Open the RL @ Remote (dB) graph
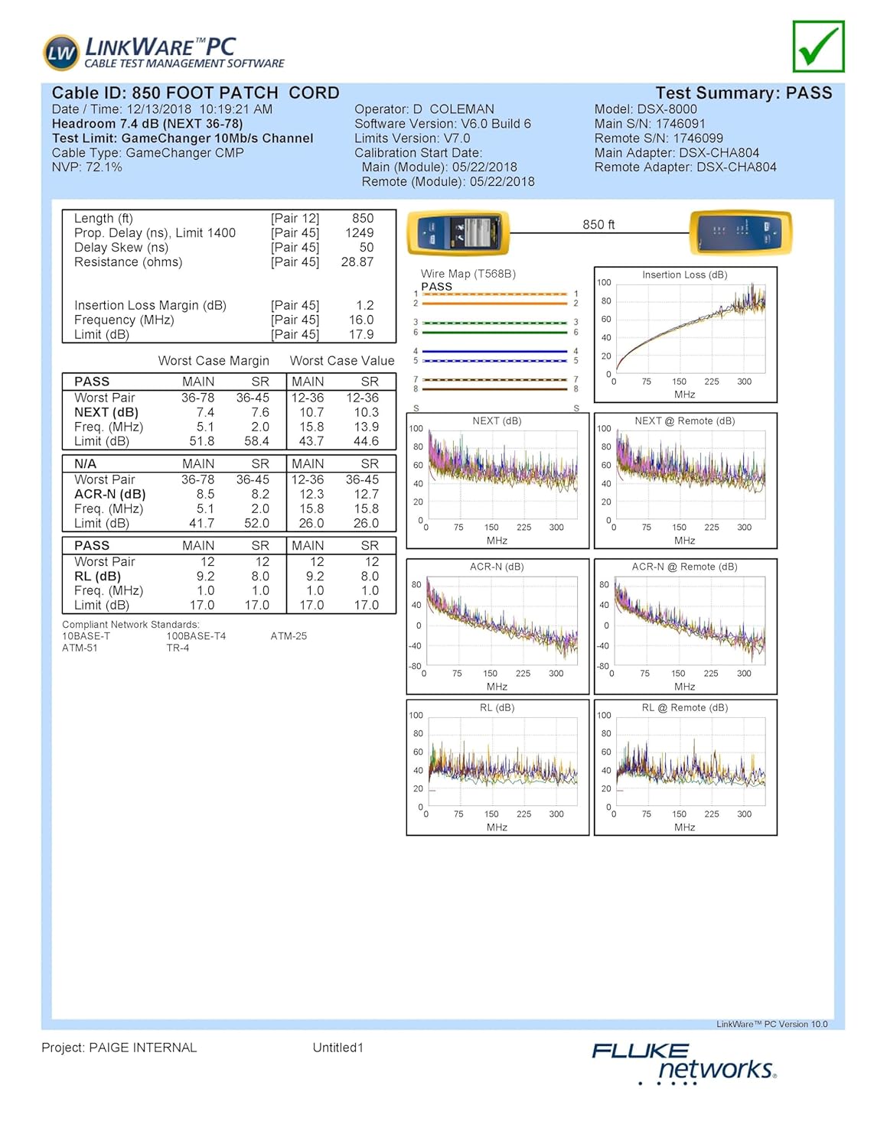887x1147 pixels. (x=685, y=768)
